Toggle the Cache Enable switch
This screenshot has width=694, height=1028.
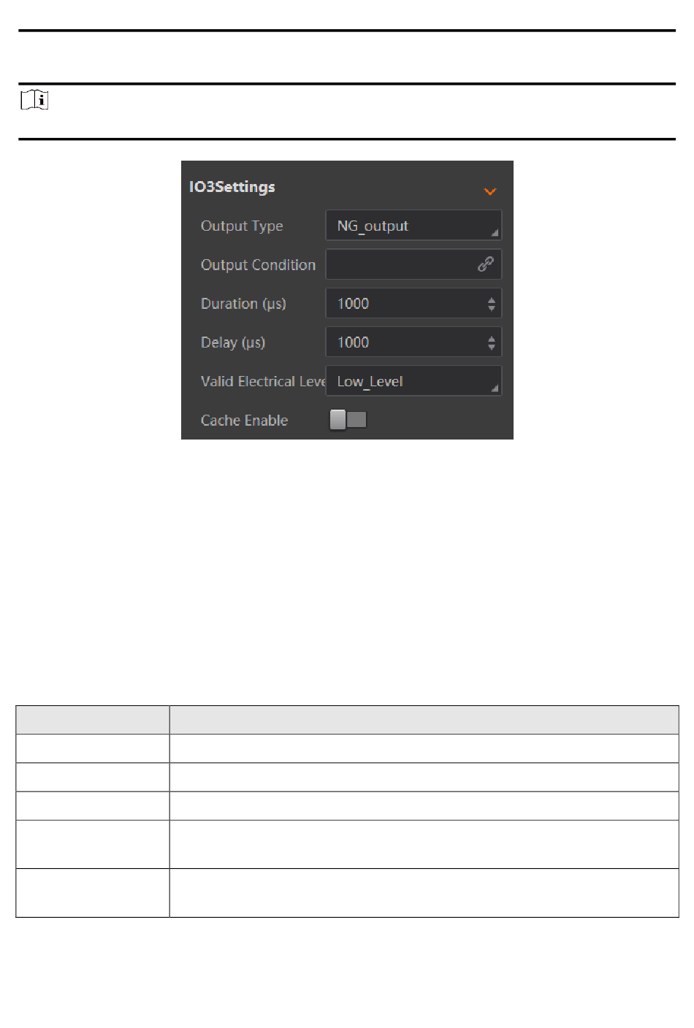[348, 420]
